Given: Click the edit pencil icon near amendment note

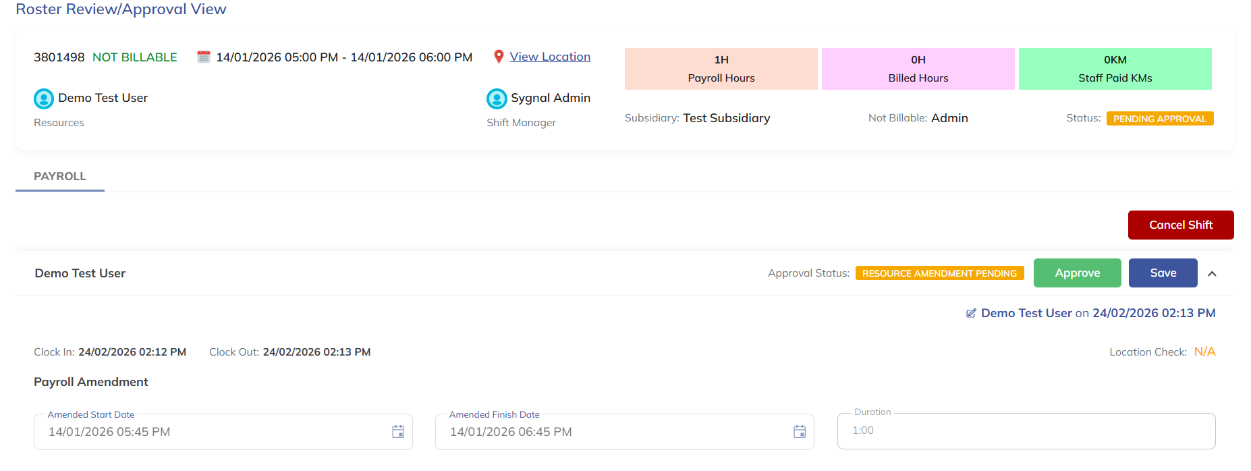Looking at the screenshot, I should pos(971,313).
